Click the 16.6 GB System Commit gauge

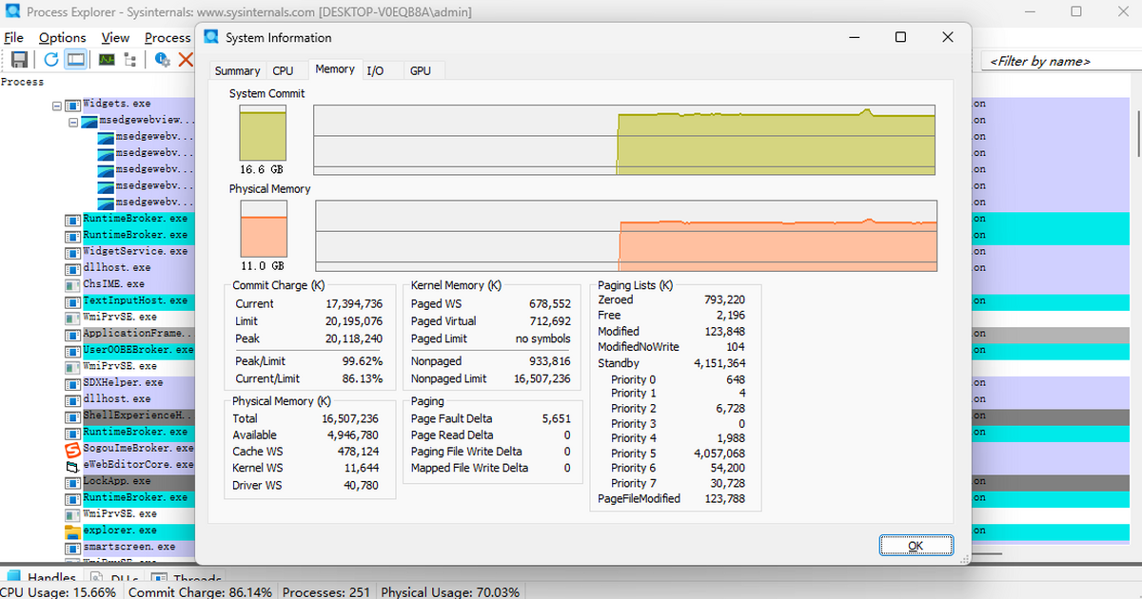pos(263,132)
